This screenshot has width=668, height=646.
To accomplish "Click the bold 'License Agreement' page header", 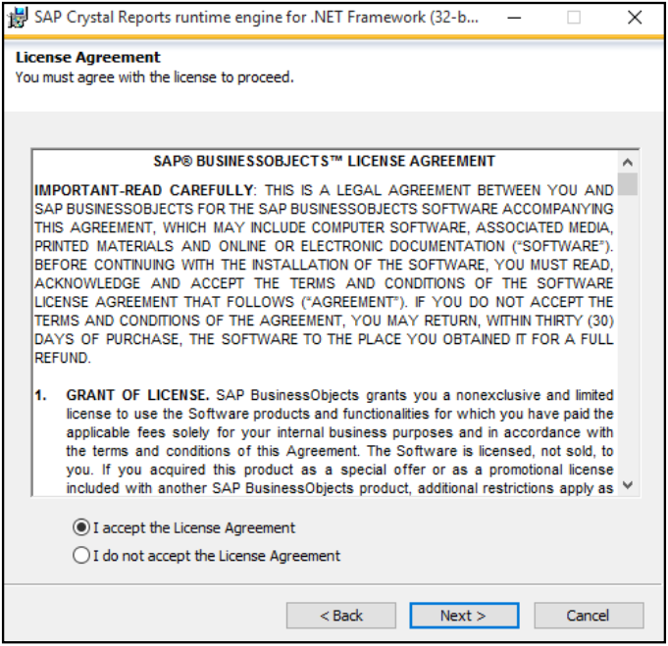I will pos(88,57).
